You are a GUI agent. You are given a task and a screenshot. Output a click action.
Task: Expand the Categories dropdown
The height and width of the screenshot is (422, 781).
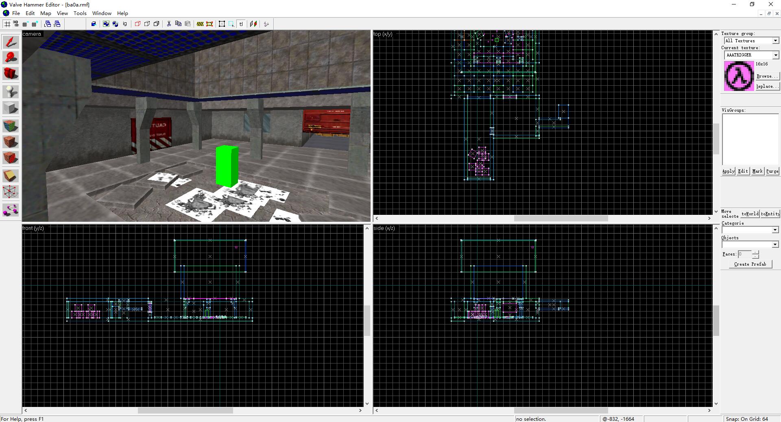775,230
